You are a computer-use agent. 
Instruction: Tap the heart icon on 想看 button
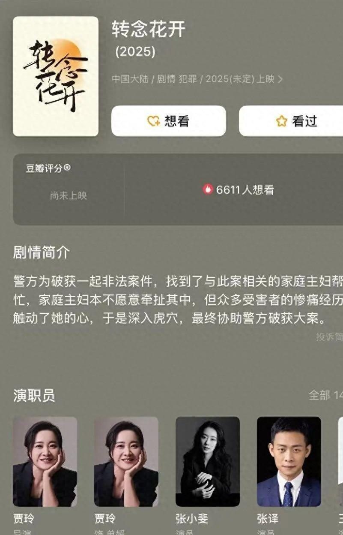click(x=153, y=121)
